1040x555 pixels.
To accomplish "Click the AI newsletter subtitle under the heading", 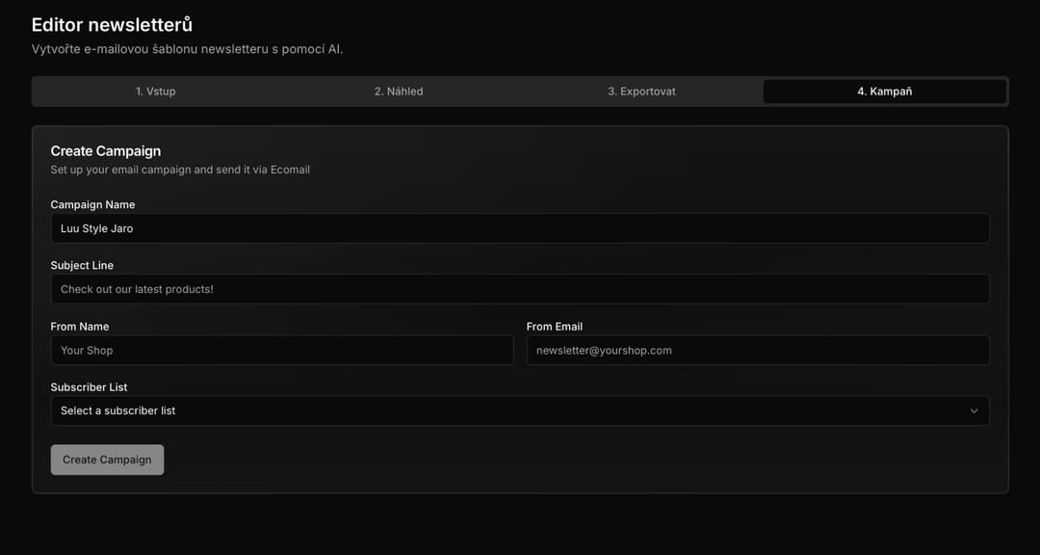I will pyautogui.click(x=187, y=48).
